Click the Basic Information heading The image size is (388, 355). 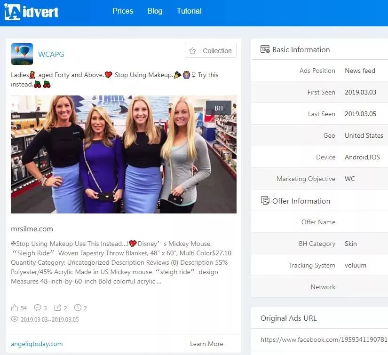click(x=301, y=49)
